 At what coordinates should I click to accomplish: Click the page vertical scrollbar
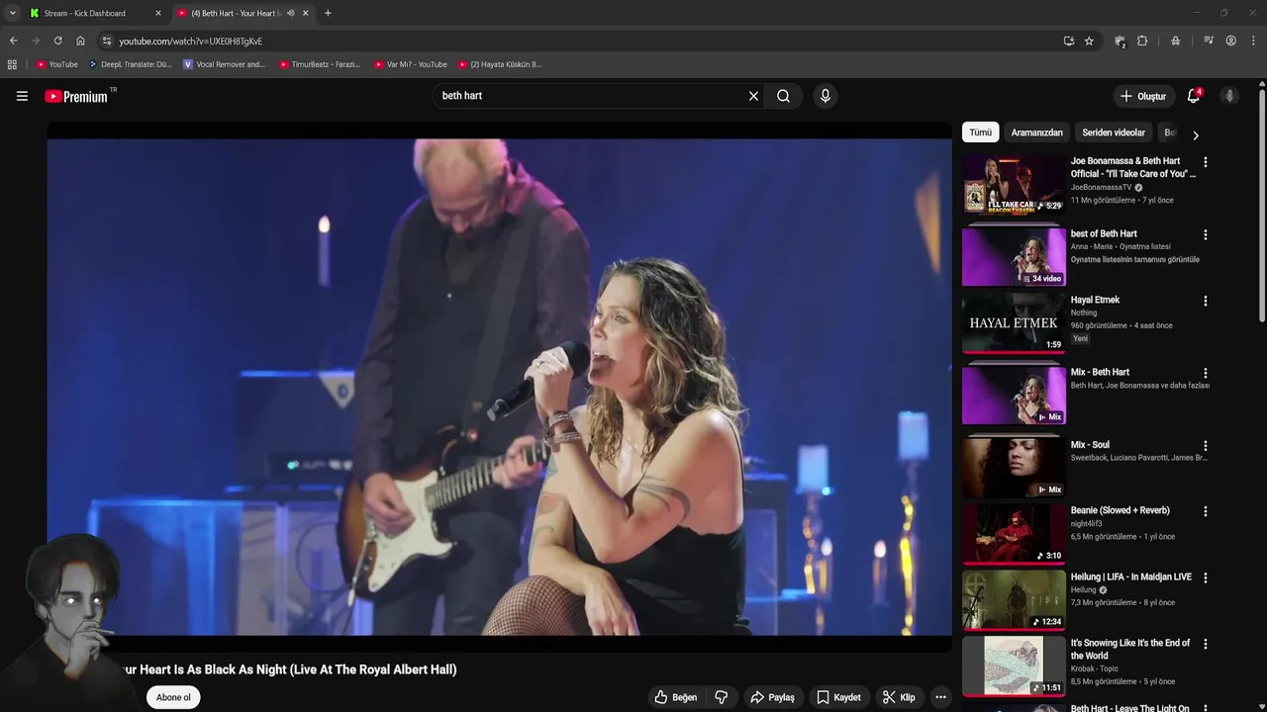click(1262, 208)
